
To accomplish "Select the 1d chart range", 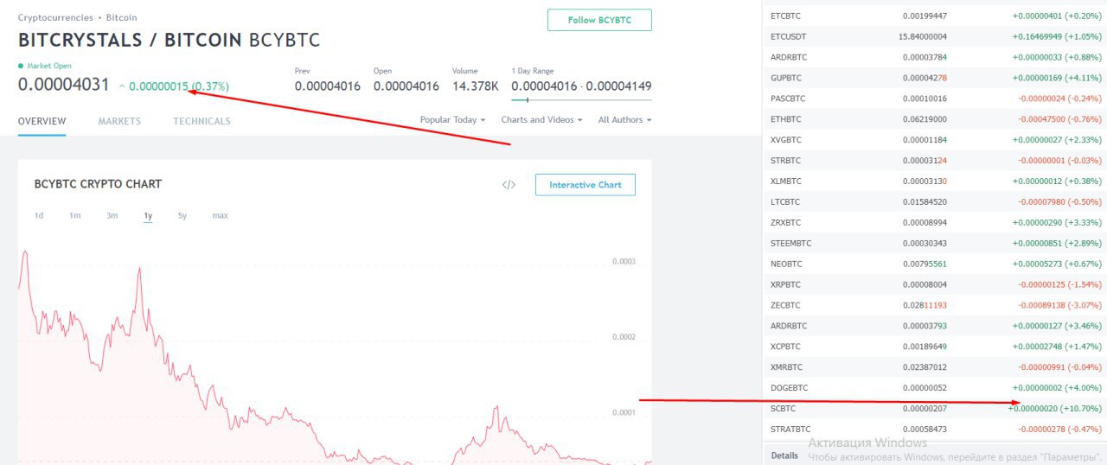I will click(39, 215).
